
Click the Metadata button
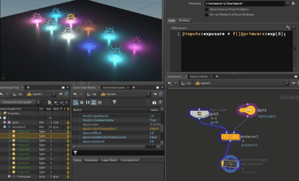(91, 160)
